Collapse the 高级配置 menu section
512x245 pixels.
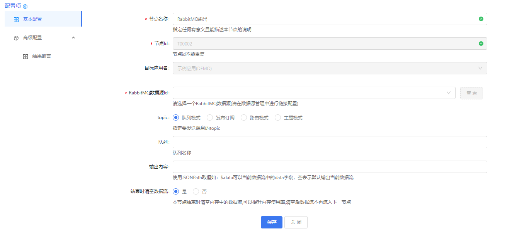[x=73, y=38]
